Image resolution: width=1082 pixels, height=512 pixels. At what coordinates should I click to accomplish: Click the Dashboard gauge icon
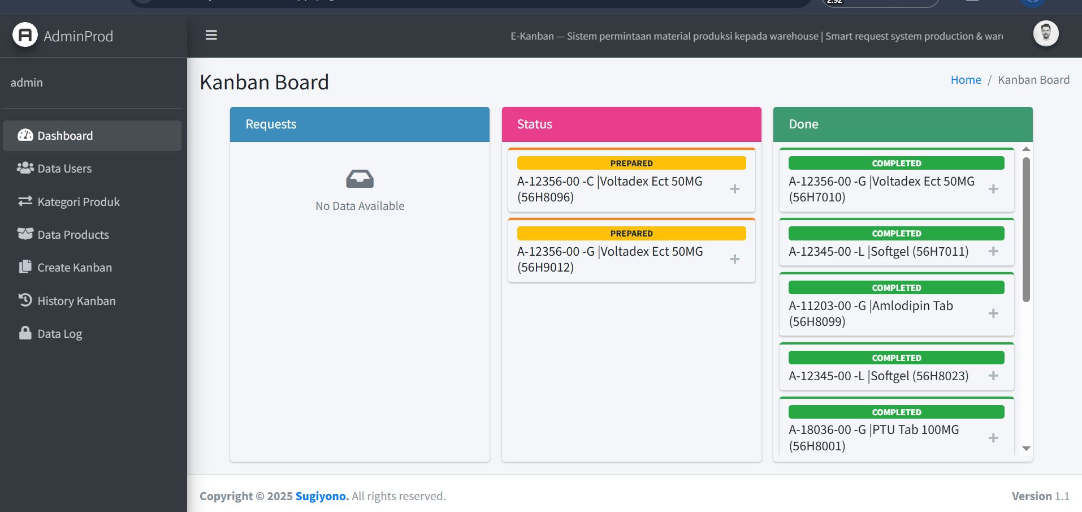pos(25,135)
